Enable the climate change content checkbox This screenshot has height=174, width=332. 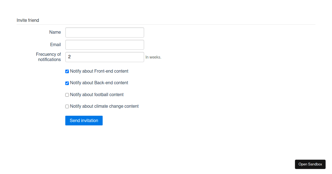(x=67, y=107)
